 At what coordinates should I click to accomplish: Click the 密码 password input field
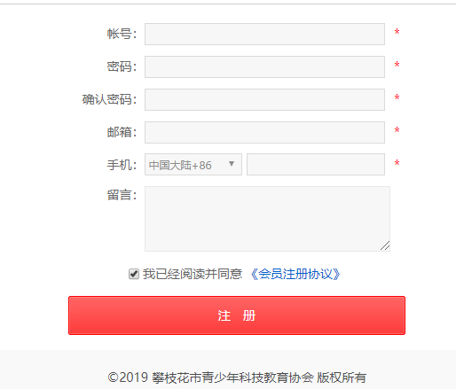tap(264, 66)
